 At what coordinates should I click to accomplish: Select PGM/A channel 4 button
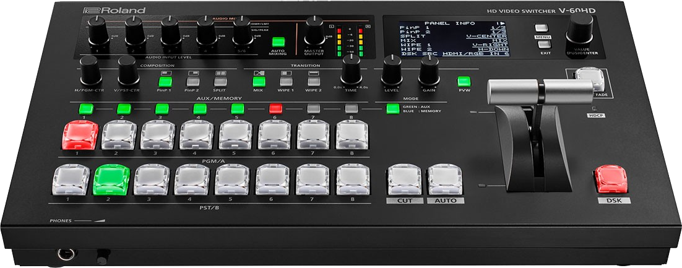pyautogui.click(x=197, y=136)
